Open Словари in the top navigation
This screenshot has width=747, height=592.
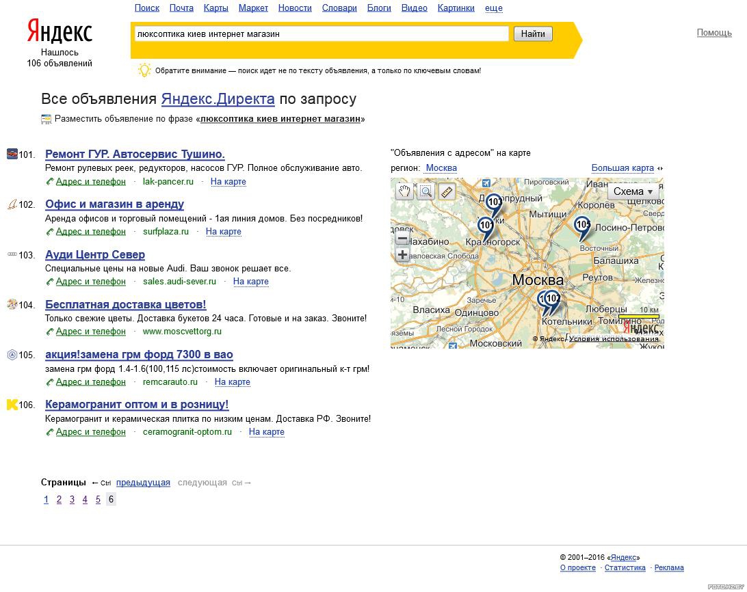[339, 8]
